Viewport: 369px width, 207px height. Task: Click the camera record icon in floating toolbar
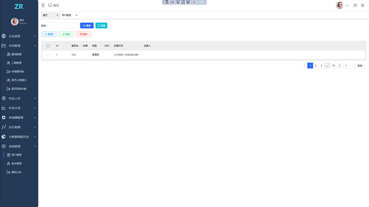point(172,2)
